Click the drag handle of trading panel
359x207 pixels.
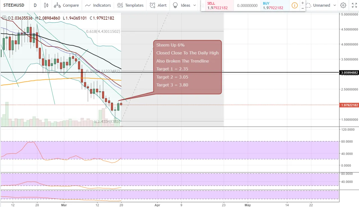tap(203, 6)
